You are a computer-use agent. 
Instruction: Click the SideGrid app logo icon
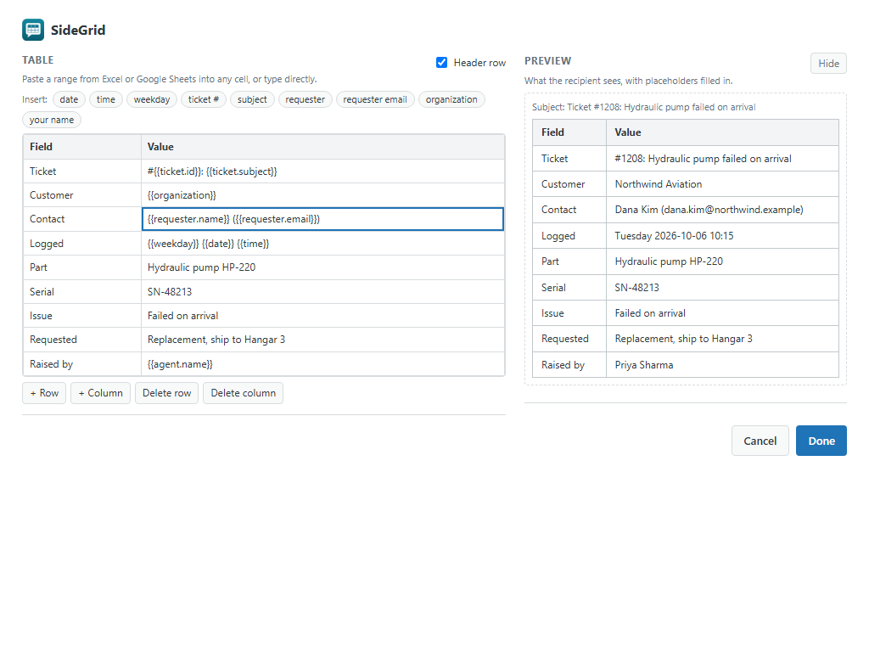33,30
